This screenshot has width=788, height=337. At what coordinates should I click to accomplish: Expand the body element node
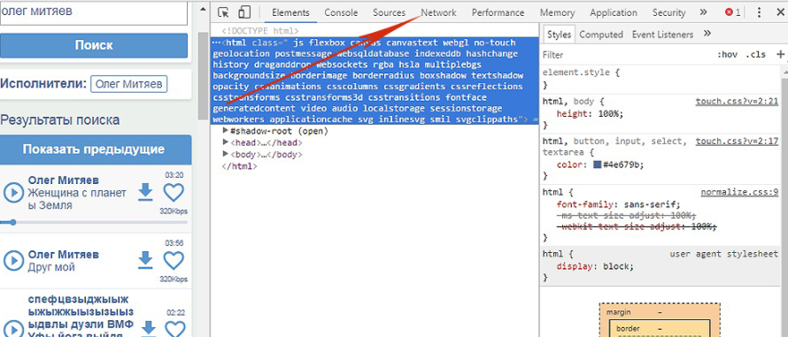[226, 155]
